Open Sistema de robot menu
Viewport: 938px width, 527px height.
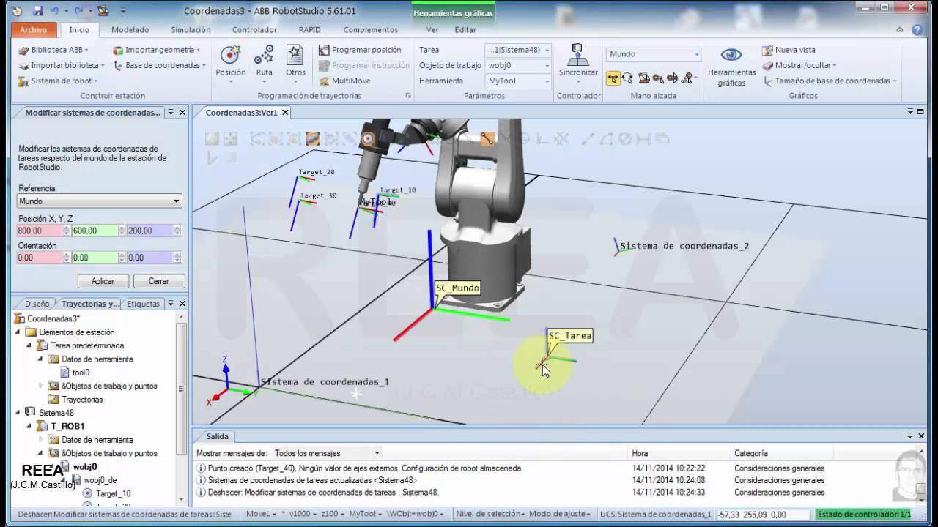[x=57, y=81]
